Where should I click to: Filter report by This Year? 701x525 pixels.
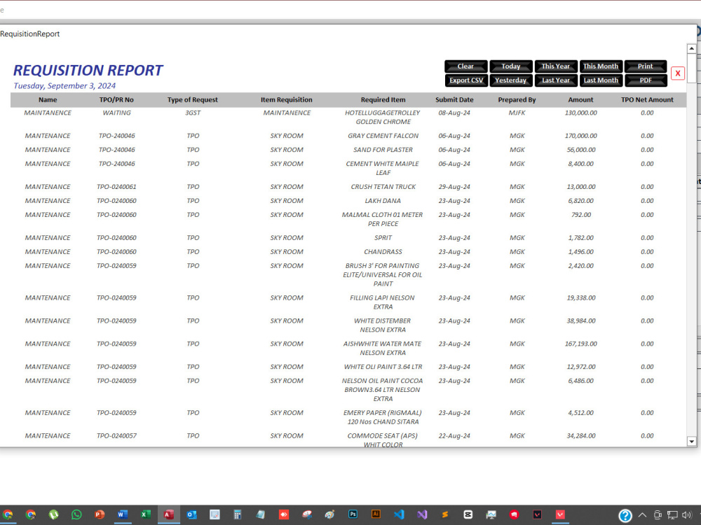pos(556,66)
